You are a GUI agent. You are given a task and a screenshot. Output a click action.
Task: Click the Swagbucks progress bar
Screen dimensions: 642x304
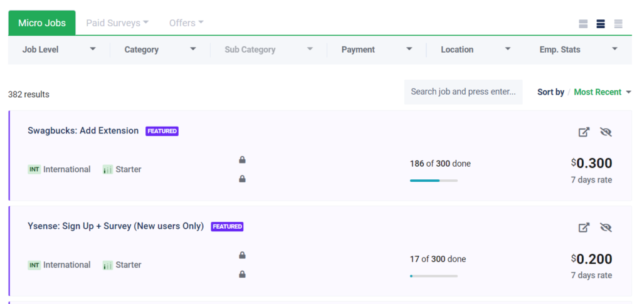(434, 181)
